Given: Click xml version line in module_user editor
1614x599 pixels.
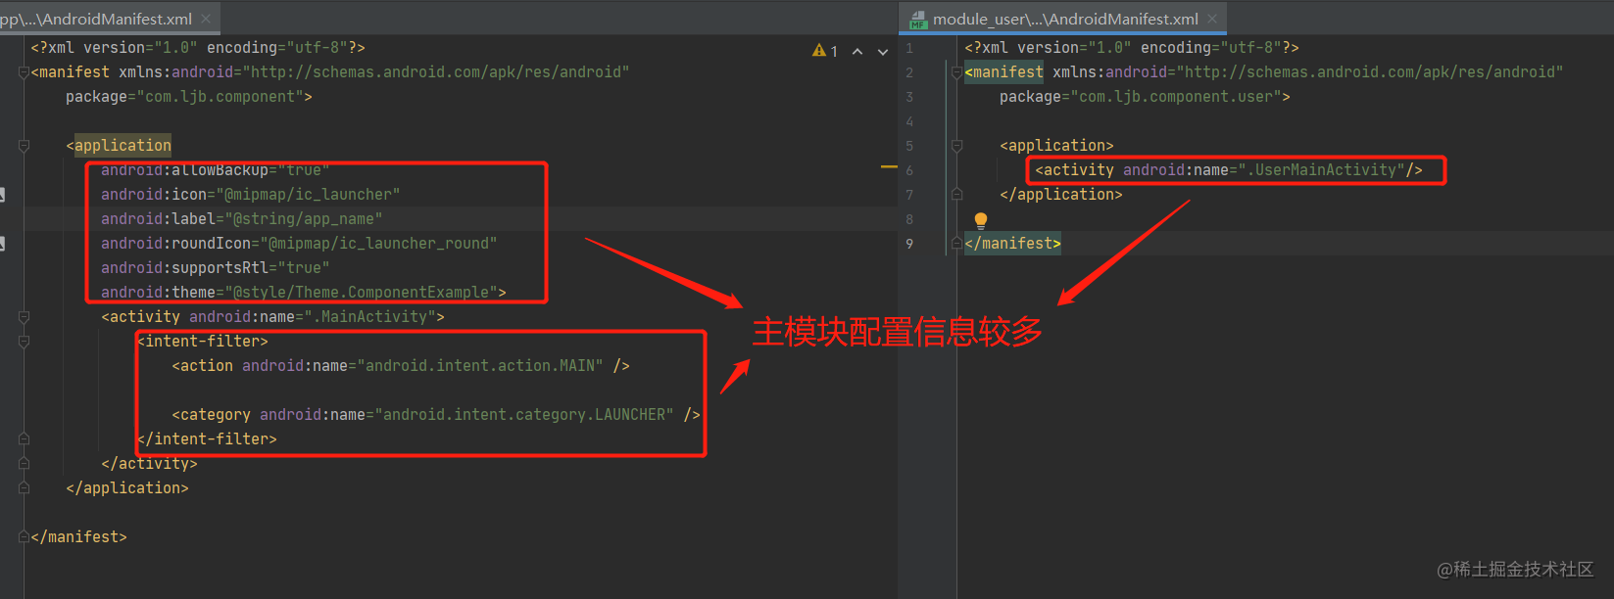Looking at the screenshot, I should (x=1132, y=48).
